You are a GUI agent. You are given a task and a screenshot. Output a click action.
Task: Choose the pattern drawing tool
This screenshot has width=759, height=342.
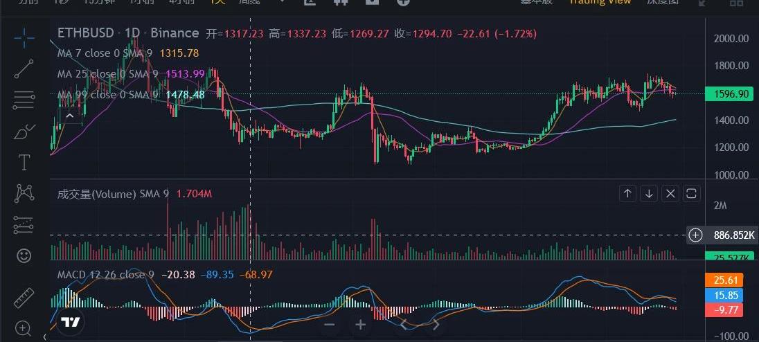pyautogui.click(x=24, y=192)
